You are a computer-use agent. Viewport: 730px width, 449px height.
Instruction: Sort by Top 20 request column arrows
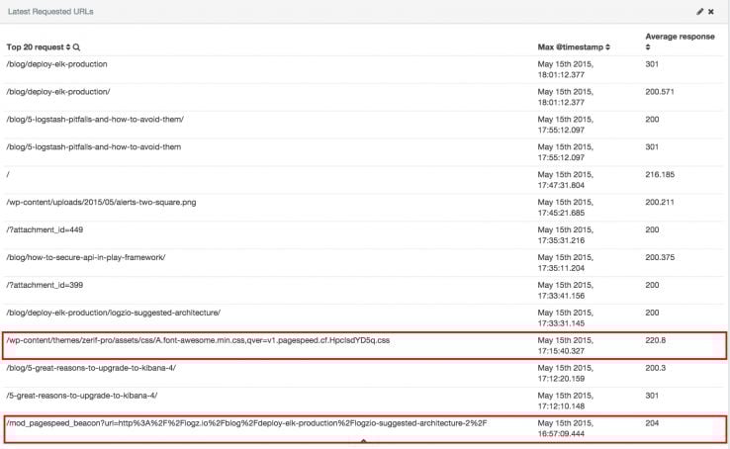coord(68,47)
